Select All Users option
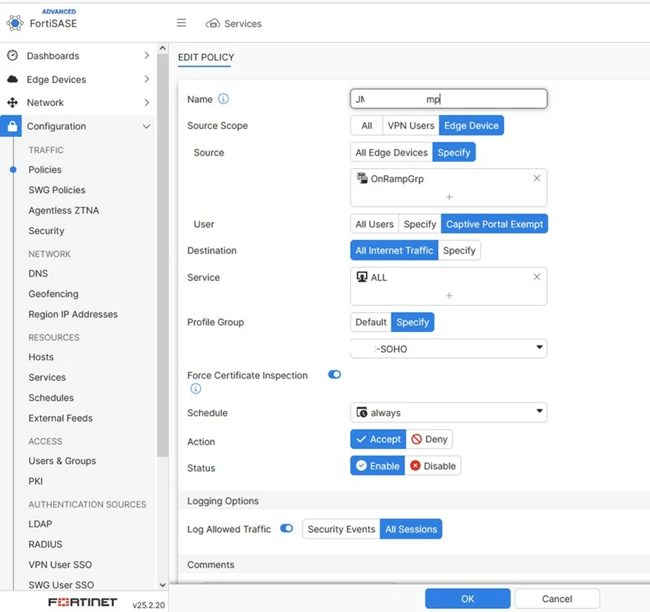Viewport: 650px width, 612px height. [374, 224]
